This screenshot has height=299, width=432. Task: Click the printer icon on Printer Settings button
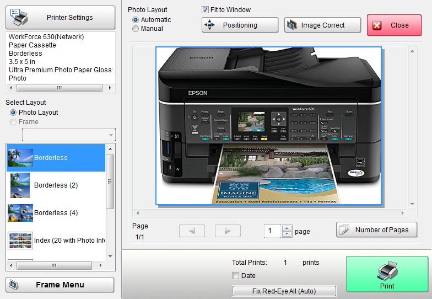pos(19,18)
